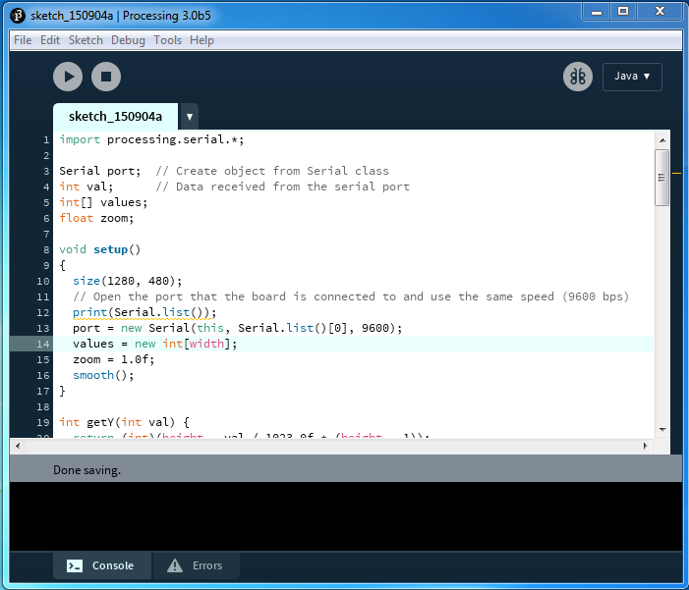Maximize the Processing window

tap(623, 12)
